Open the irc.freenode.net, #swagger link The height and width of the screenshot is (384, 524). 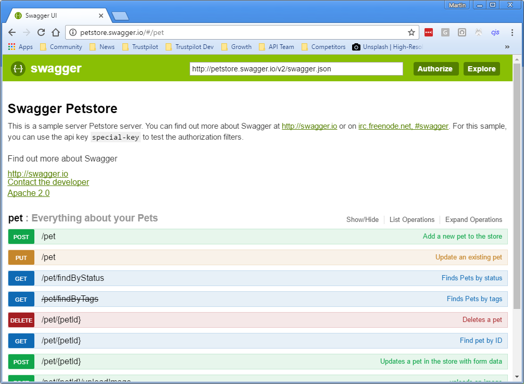tap(403, 126)
